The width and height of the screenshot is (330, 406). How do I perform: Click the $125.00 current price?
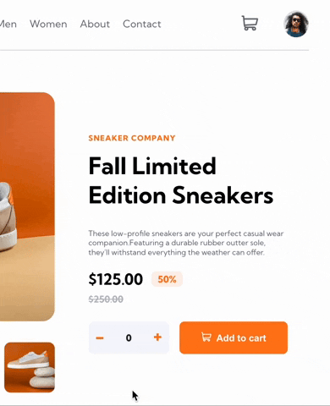[116, 279]
